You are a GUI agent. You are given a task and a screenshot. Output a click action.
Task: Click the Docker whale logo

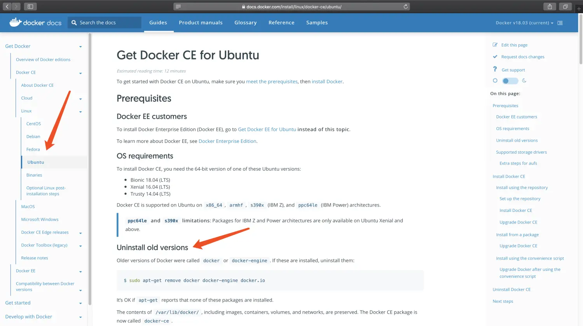(x=15, y=22)
